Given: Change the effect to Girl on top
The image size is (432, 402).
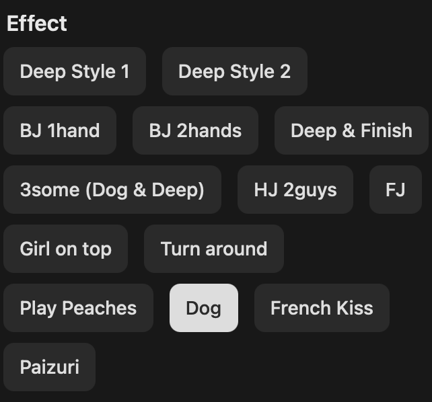Looking at the screenshot, I should 65,249.
